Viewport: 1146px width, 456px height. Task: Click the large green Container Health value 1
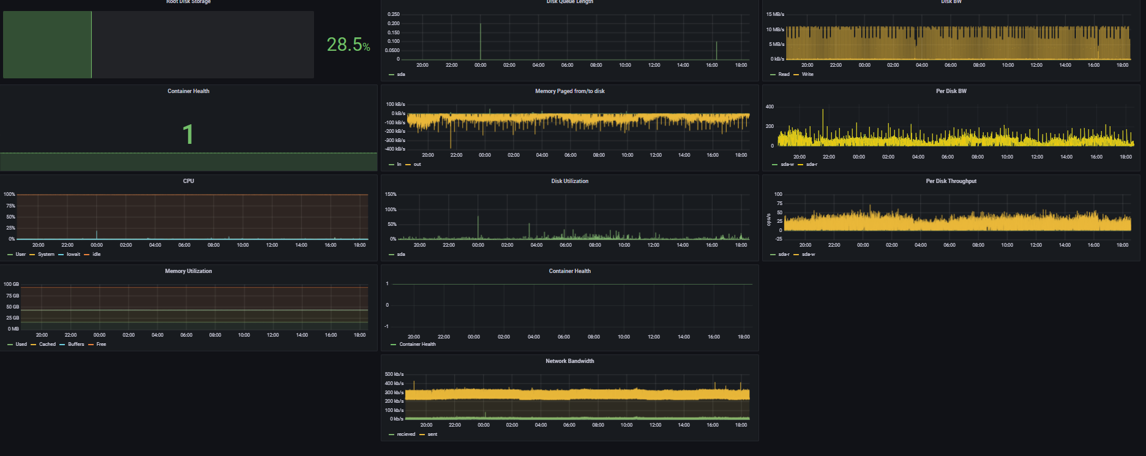188,135
